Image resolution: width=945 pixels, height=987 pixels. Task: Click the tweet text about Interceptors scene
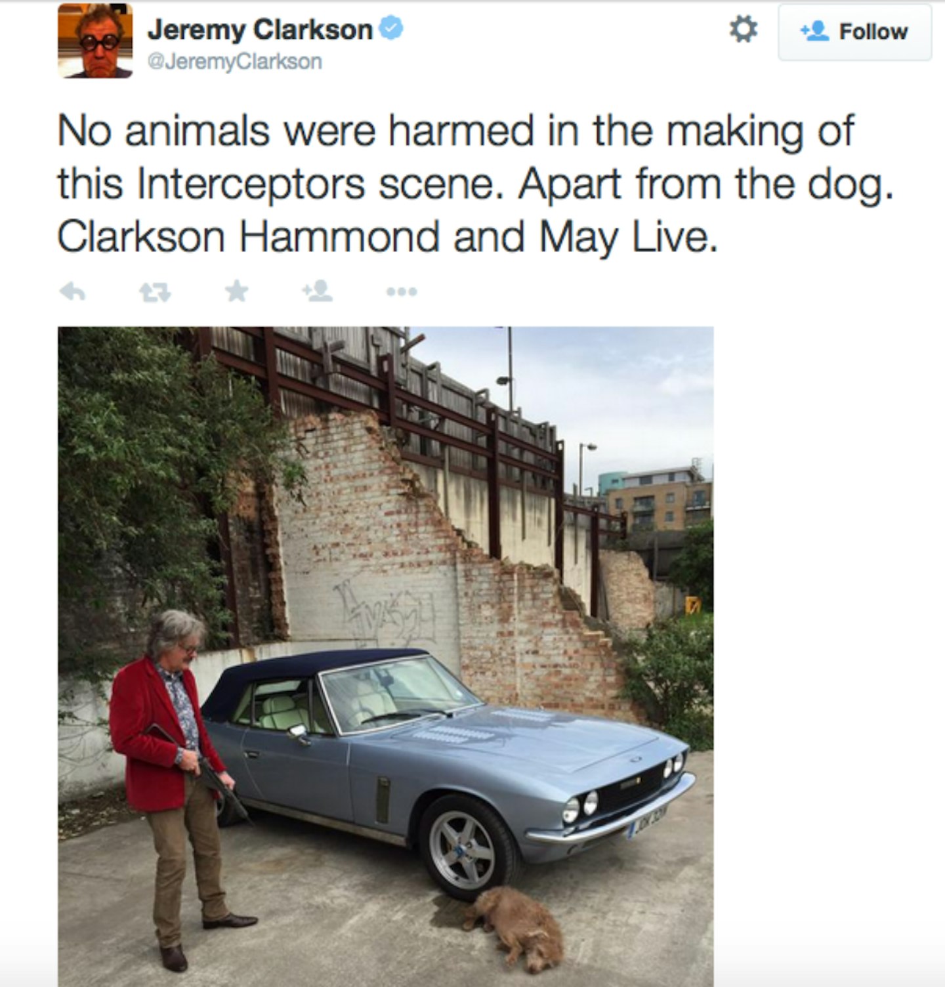tap(476, 184)
